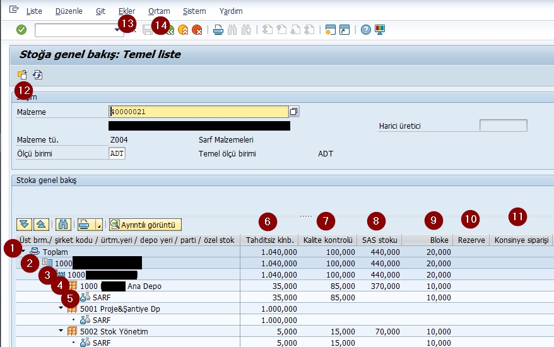This screenshot has width=554, height=347.
Task: Collapse the 5001 Proje&Şantiye Dp node
Action: pyautogui.click(x=61, y=308)
